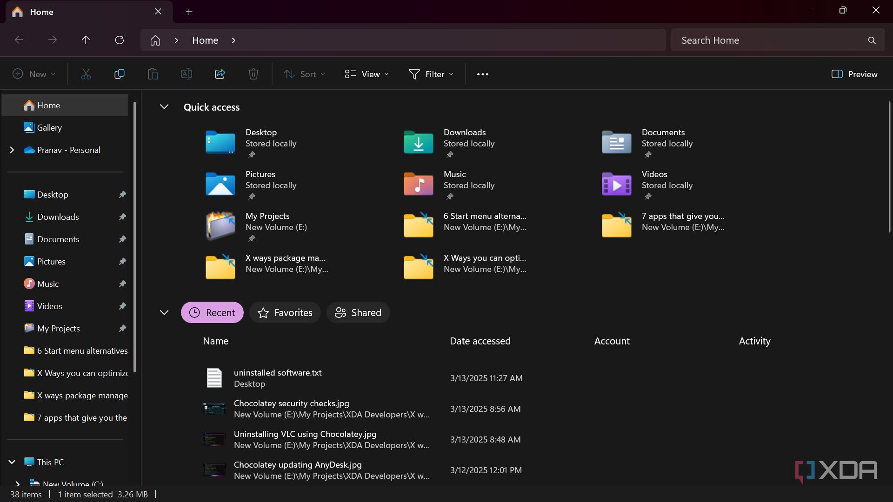Click the Copy icon in toolbar
893x502 pixels.
tap(120, 74)
